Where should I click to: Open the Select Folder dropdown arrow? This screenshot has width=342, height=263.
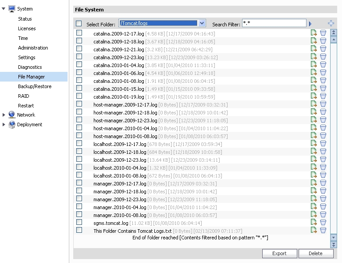[202, 23]
